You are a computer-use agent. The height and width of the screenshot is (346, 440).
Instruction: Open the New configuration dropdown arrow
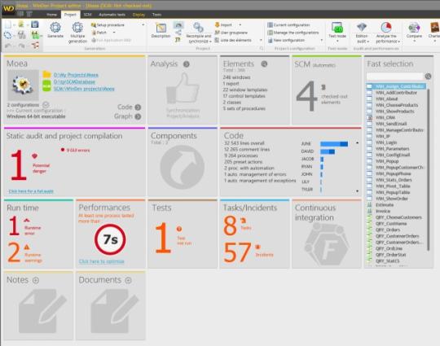click(322, 40)
